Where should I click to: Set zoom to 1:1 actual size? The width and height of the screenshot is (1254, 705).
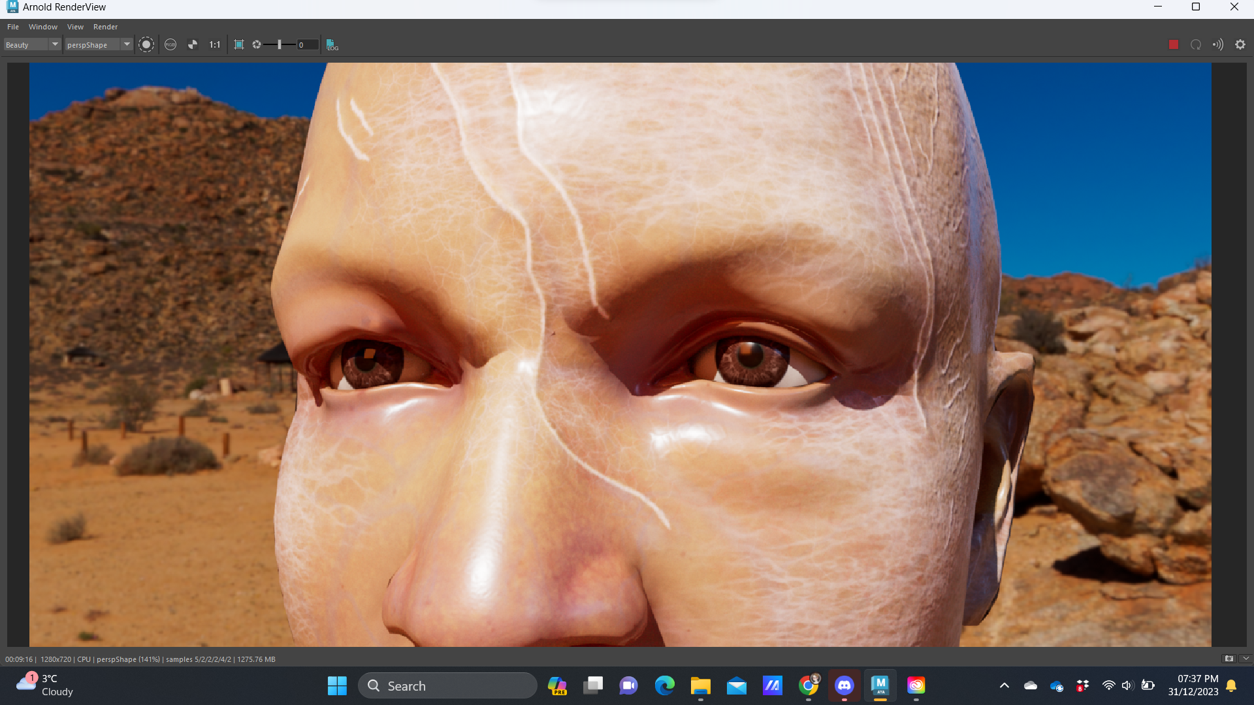click(214, 44)
